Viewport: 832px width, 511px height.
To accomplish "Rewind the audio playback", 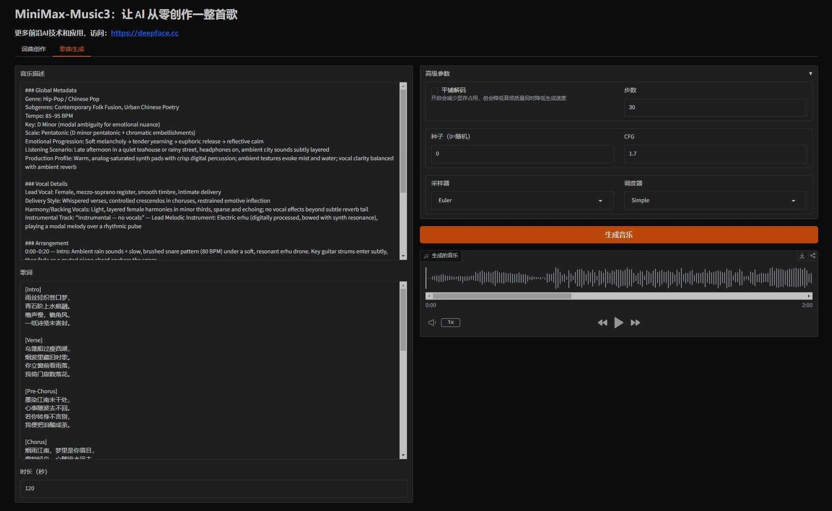I will click(x=602, y=323).
